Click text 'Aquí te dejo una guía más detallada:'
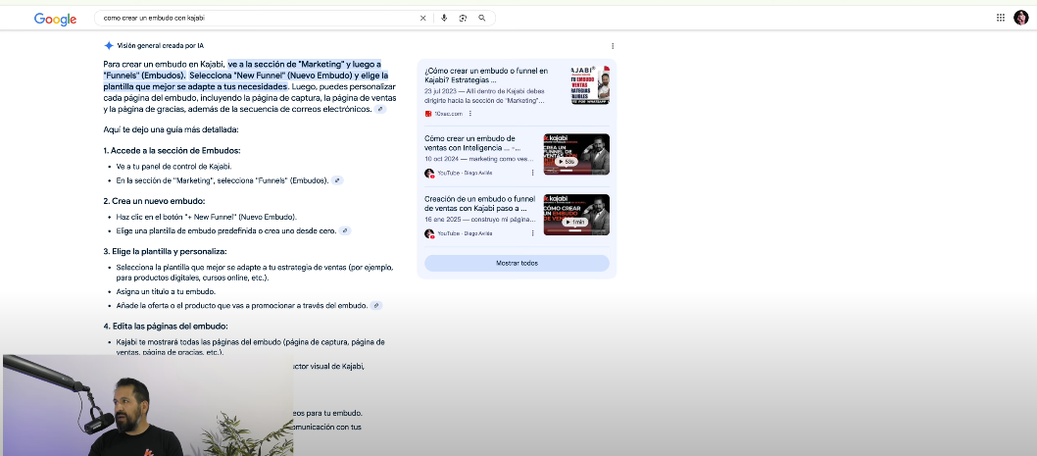1037x456 pixels. click(x=171, y=129)
